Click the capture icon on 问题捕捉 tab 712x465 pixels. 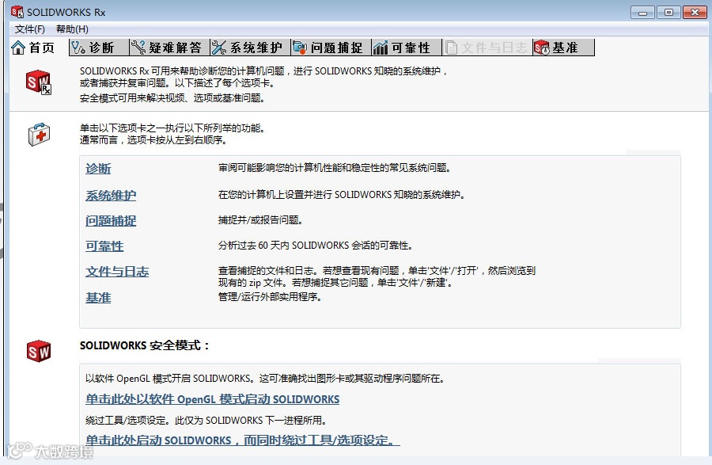click(x=300, y=48)
